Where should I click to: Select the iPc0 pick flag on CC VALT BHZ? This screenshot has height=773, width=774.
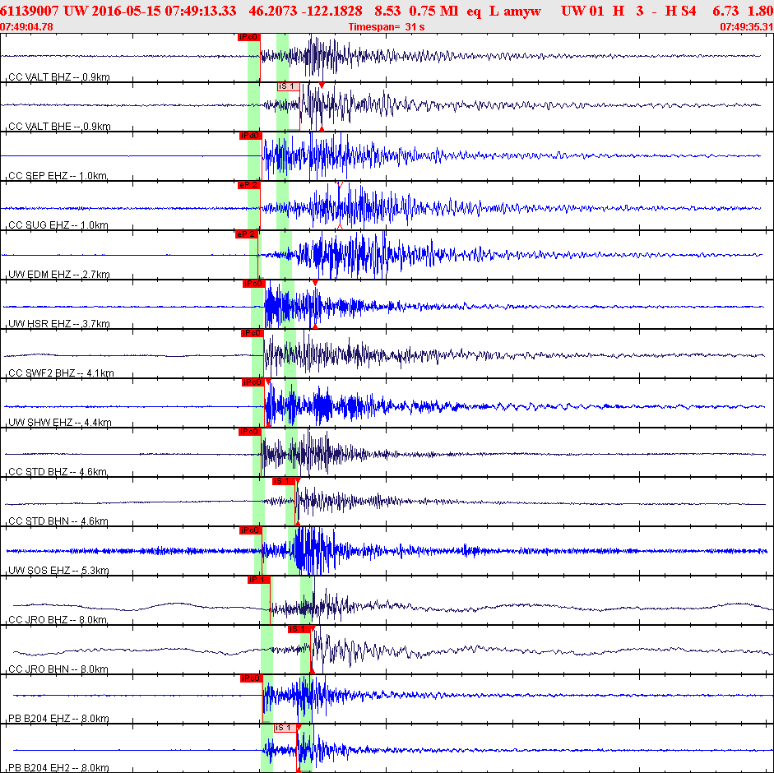click(x=248, y=37)
